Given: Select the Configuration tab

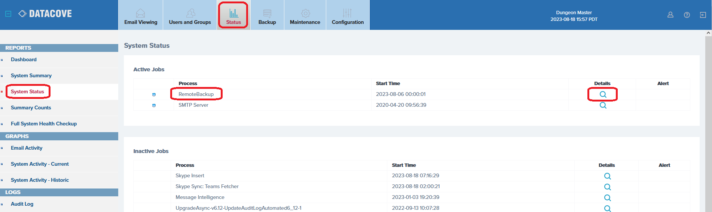Looking at the screenshot, I should [348, 15].
